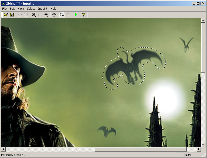
Task: Open an image with the folder icon
Action: [6, 15]
